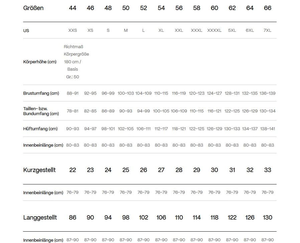
Task: Click the Taillen- bzw. Bundumfang (cm) label
Action: click(x=41, y=111)
